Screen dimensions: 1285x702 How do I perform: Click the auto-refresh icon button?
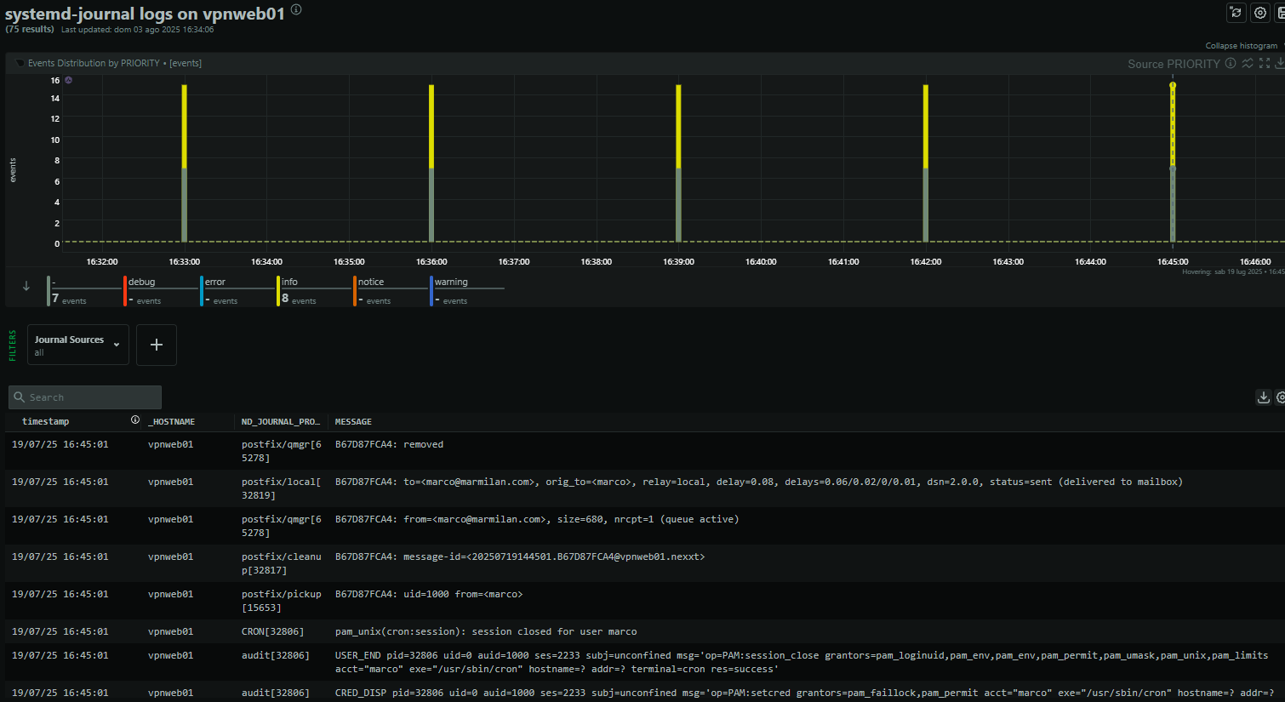[1236, 12]
